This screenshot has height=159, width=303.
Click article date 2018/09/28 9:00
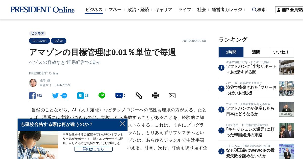pos(194,41)
